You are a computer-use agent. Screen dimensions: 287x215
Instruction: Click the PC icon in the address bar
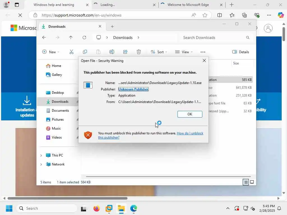coord(99,38)
